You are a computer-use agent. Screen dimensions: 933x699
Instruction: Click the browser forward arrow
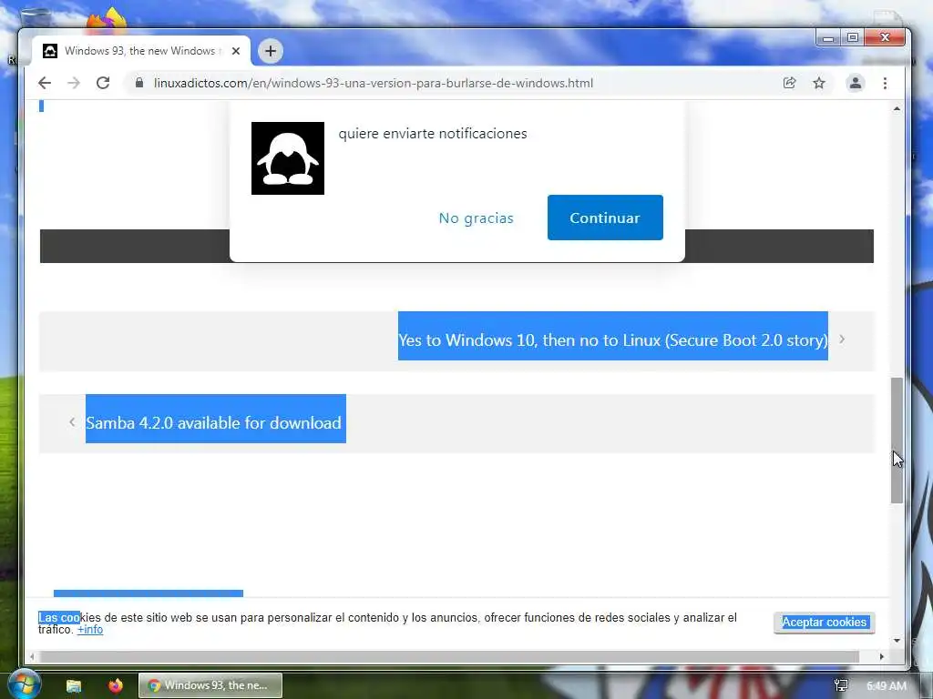point(74,83)
